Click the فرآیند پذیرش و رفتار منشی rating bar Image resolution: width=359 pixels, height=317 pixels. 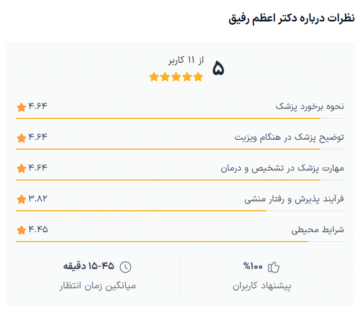[x=180, y=211]
